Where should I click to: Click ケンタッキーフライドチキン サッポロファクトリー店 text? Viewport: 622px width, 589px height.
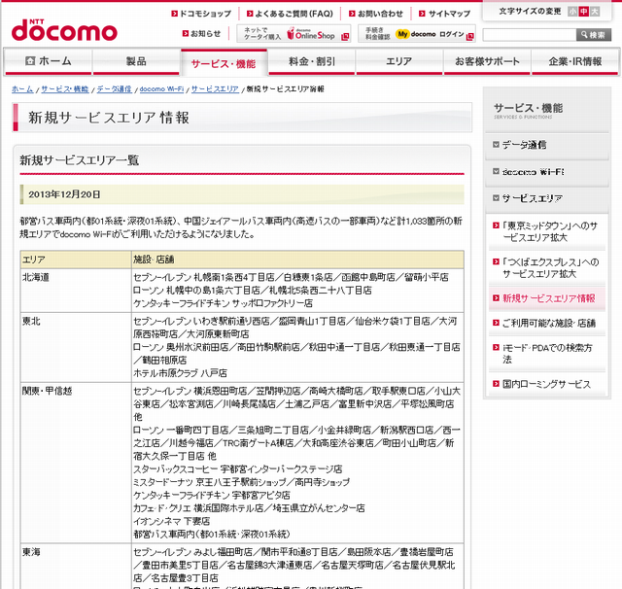click(x=223, y=303)
